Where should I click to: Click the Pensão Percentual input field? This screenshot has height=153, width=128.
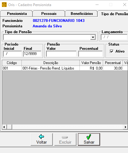[x=90, y=54]
